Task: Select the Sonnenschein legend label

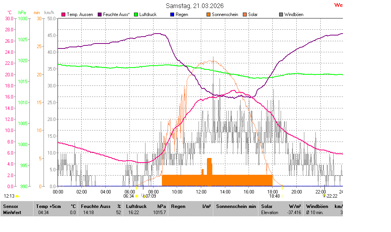Action: 225,14
